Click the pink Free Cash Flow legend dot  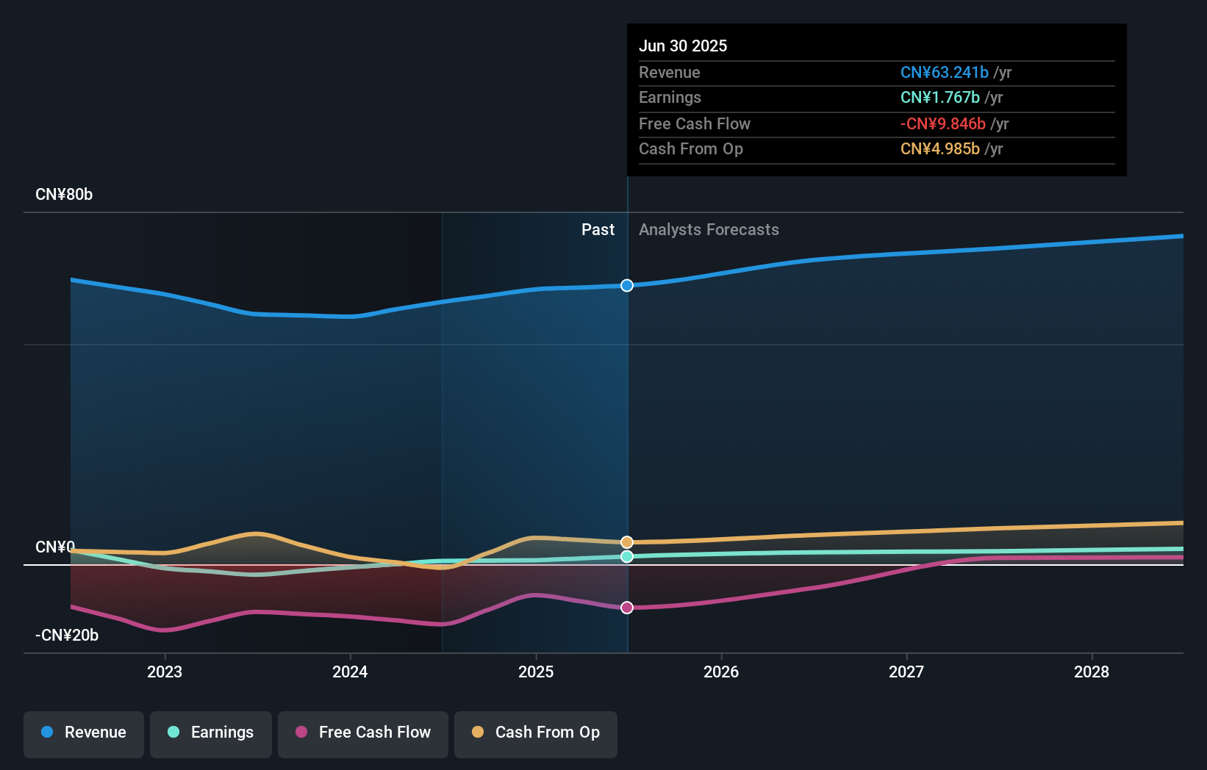(x=300, y=733)
